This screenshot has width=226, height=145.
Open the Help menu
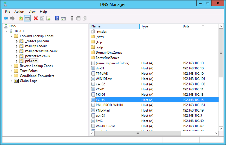[43, 12]
